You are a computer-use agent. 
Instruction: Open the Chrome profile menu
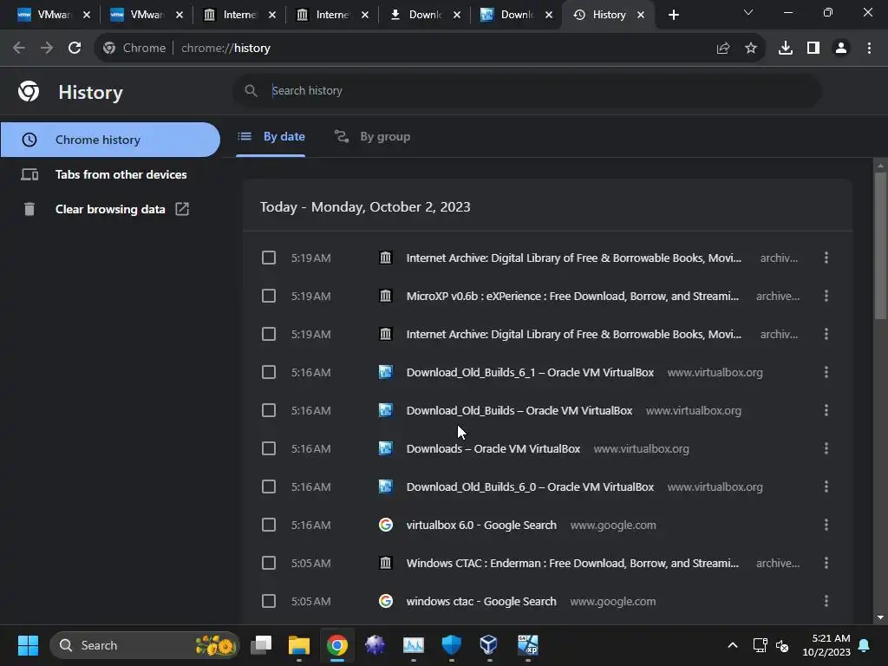point(841,49)
